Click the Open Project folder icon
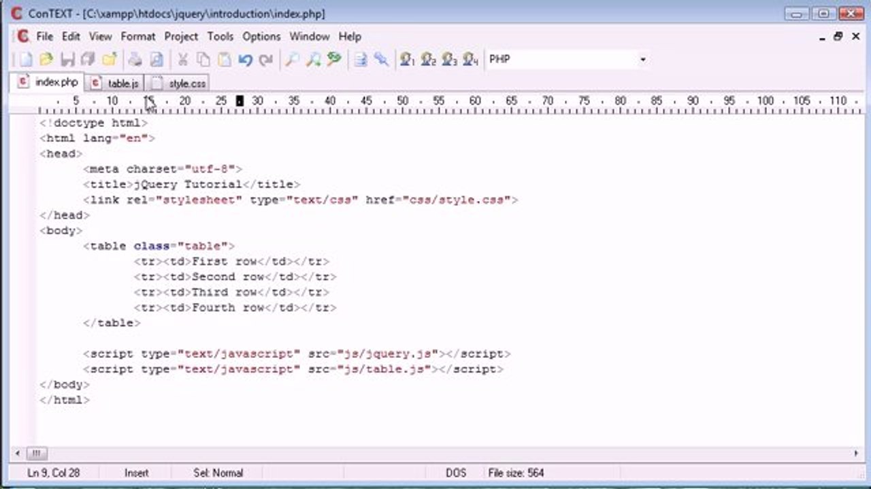The image size is (871, 489). 110,60
